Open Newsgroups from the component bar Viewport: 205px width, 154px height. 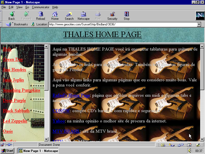[181, 145]
